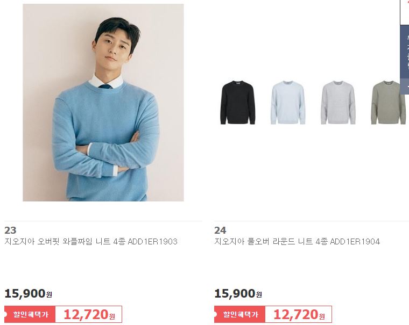The width and height of the screenshot is (409, 325).
Task: Open the product title ending ADD1ER1903
Action: [91, 241]
